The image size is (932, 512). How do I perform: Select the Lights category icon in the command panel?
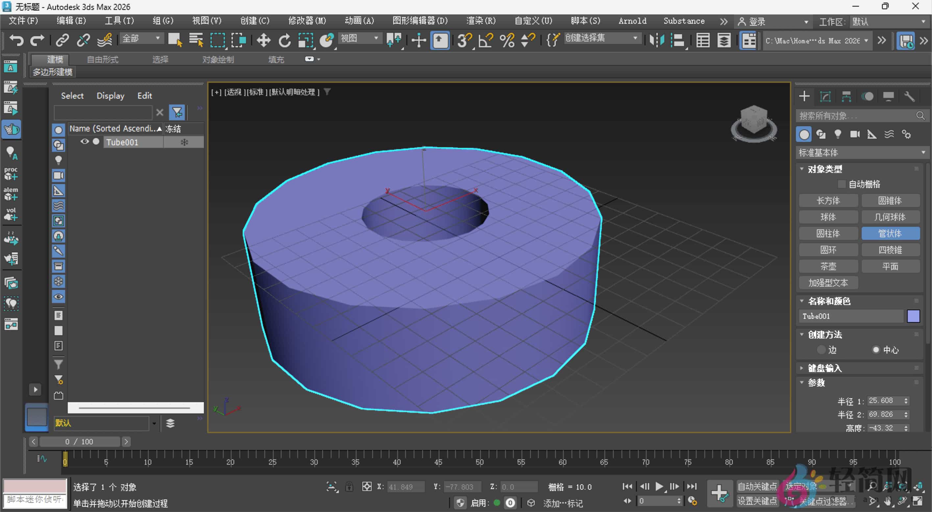[838, 134]
